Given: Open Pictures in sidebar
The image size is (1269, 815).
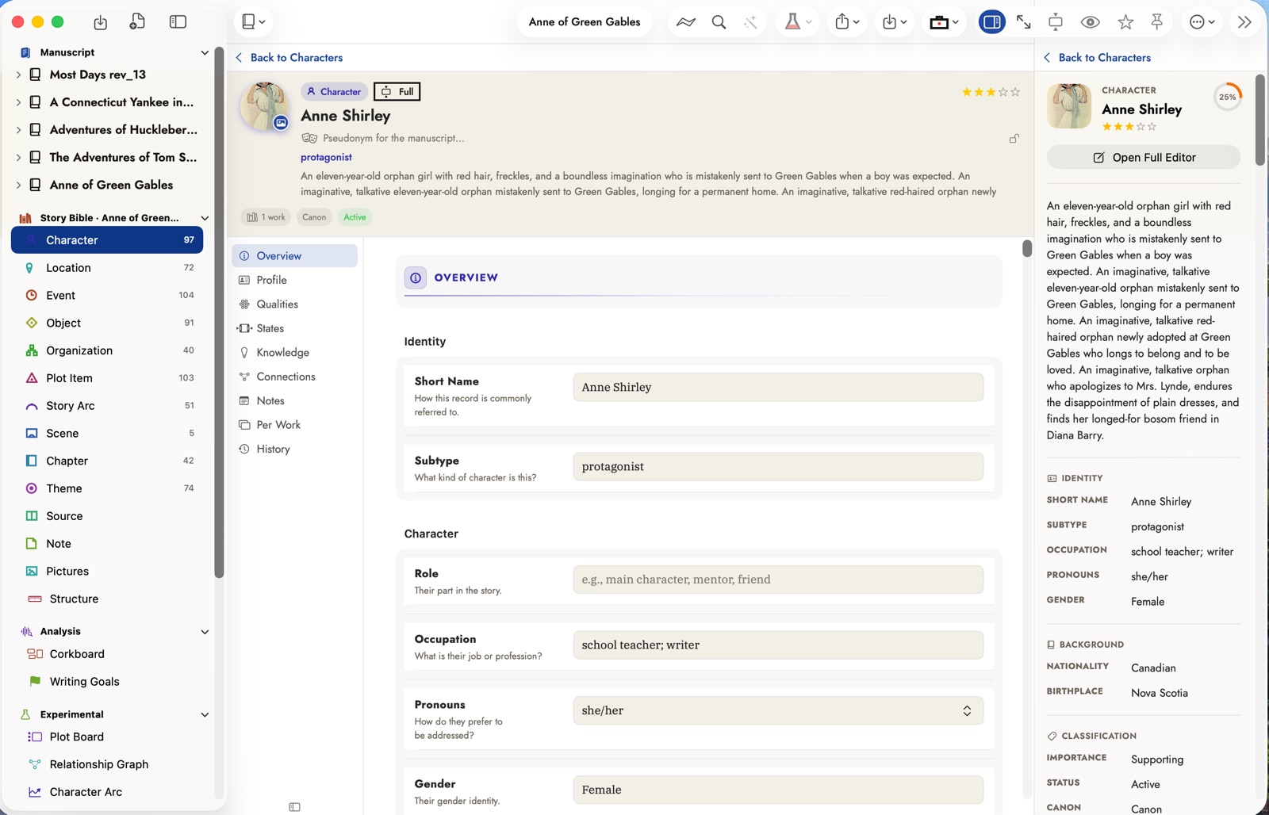Looking at the screenshot, I should [x=107, y=571].
